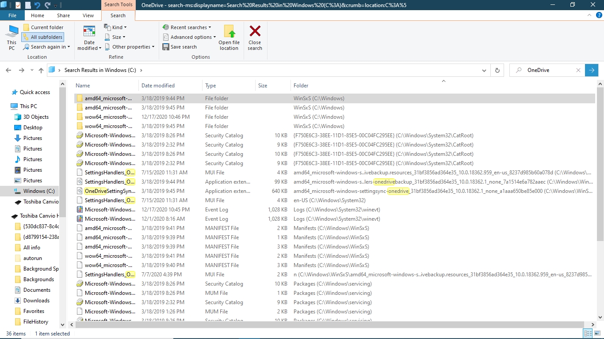
Task: Switch to the Share ribbon tab
Action: click(63, 15)
